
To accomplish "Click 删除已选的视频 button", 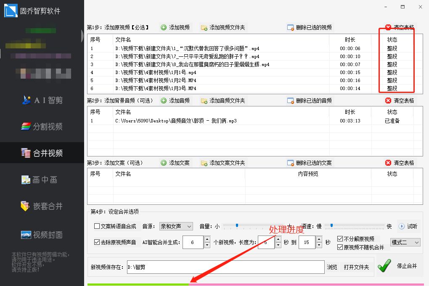I will click(x=310, y=27).
